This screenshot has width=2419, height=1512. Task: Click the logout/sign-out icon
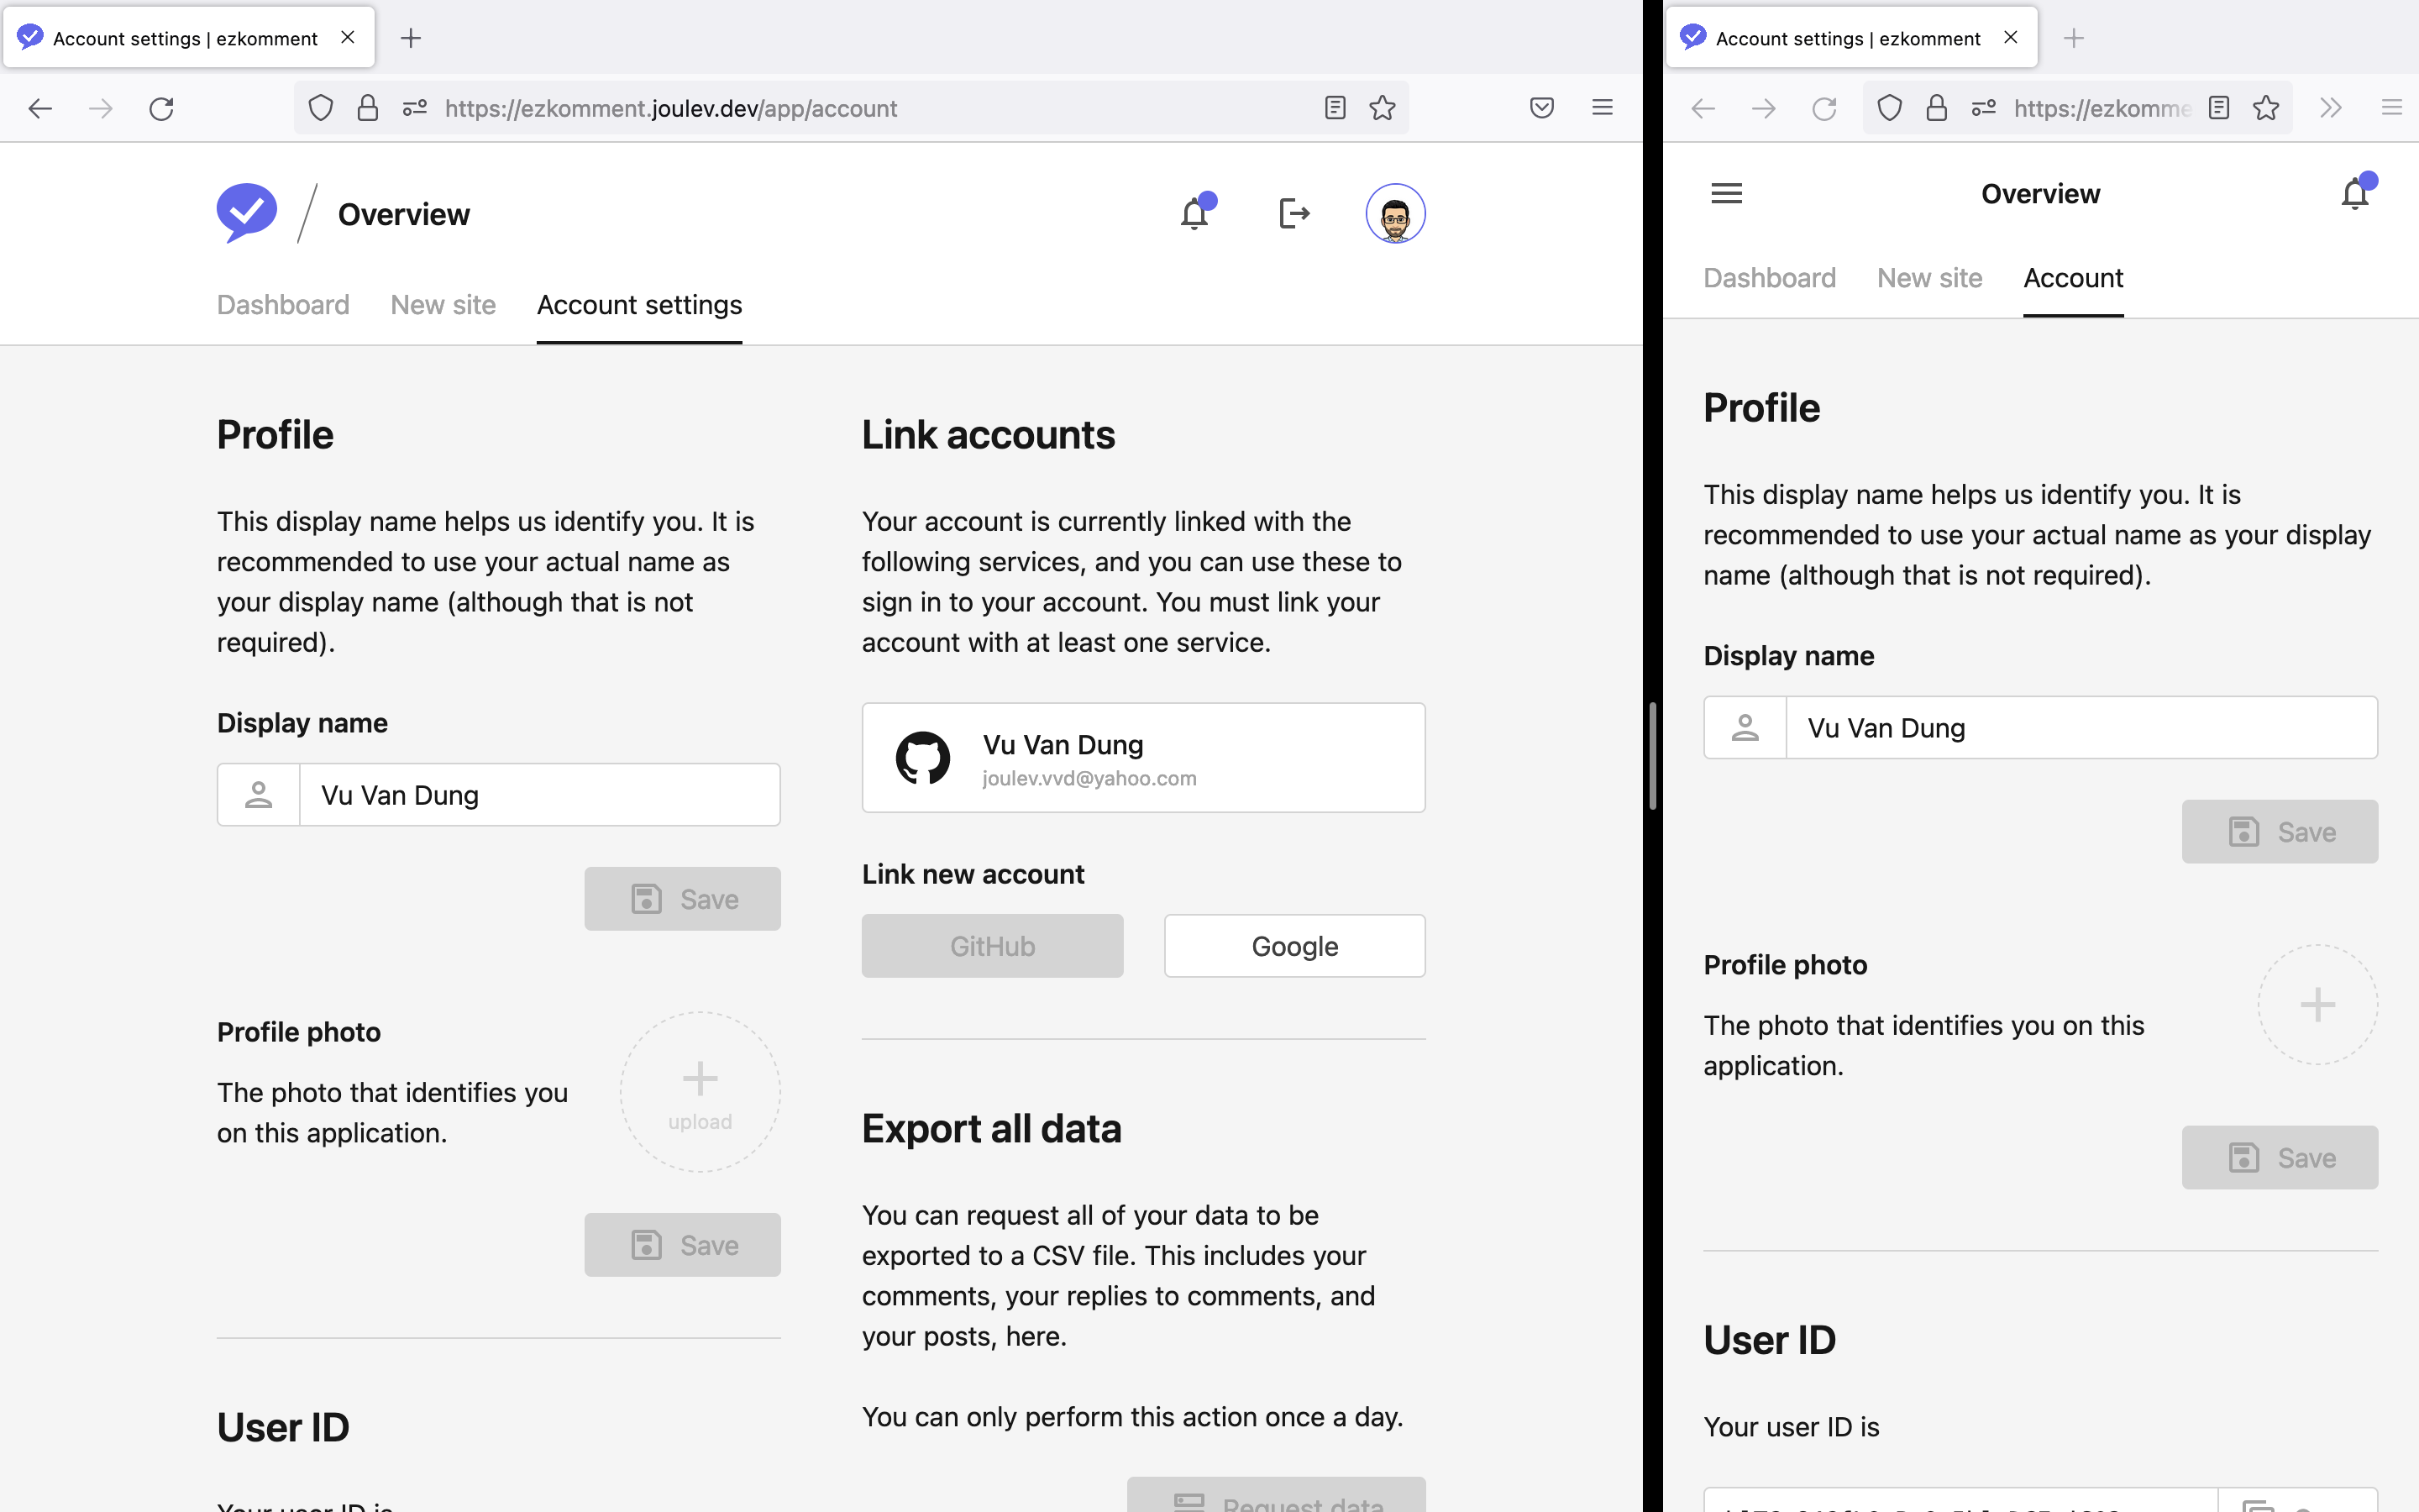(x=1296, y=213)
